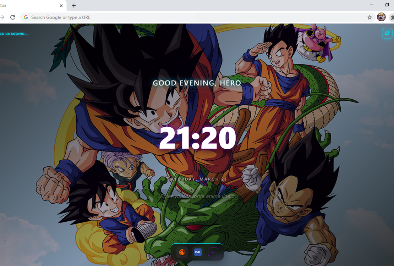This screenshot has width=394, height=266.
Task: Click the GOOD EVENING, HERO greeting
Action: (x=197, y=83)
